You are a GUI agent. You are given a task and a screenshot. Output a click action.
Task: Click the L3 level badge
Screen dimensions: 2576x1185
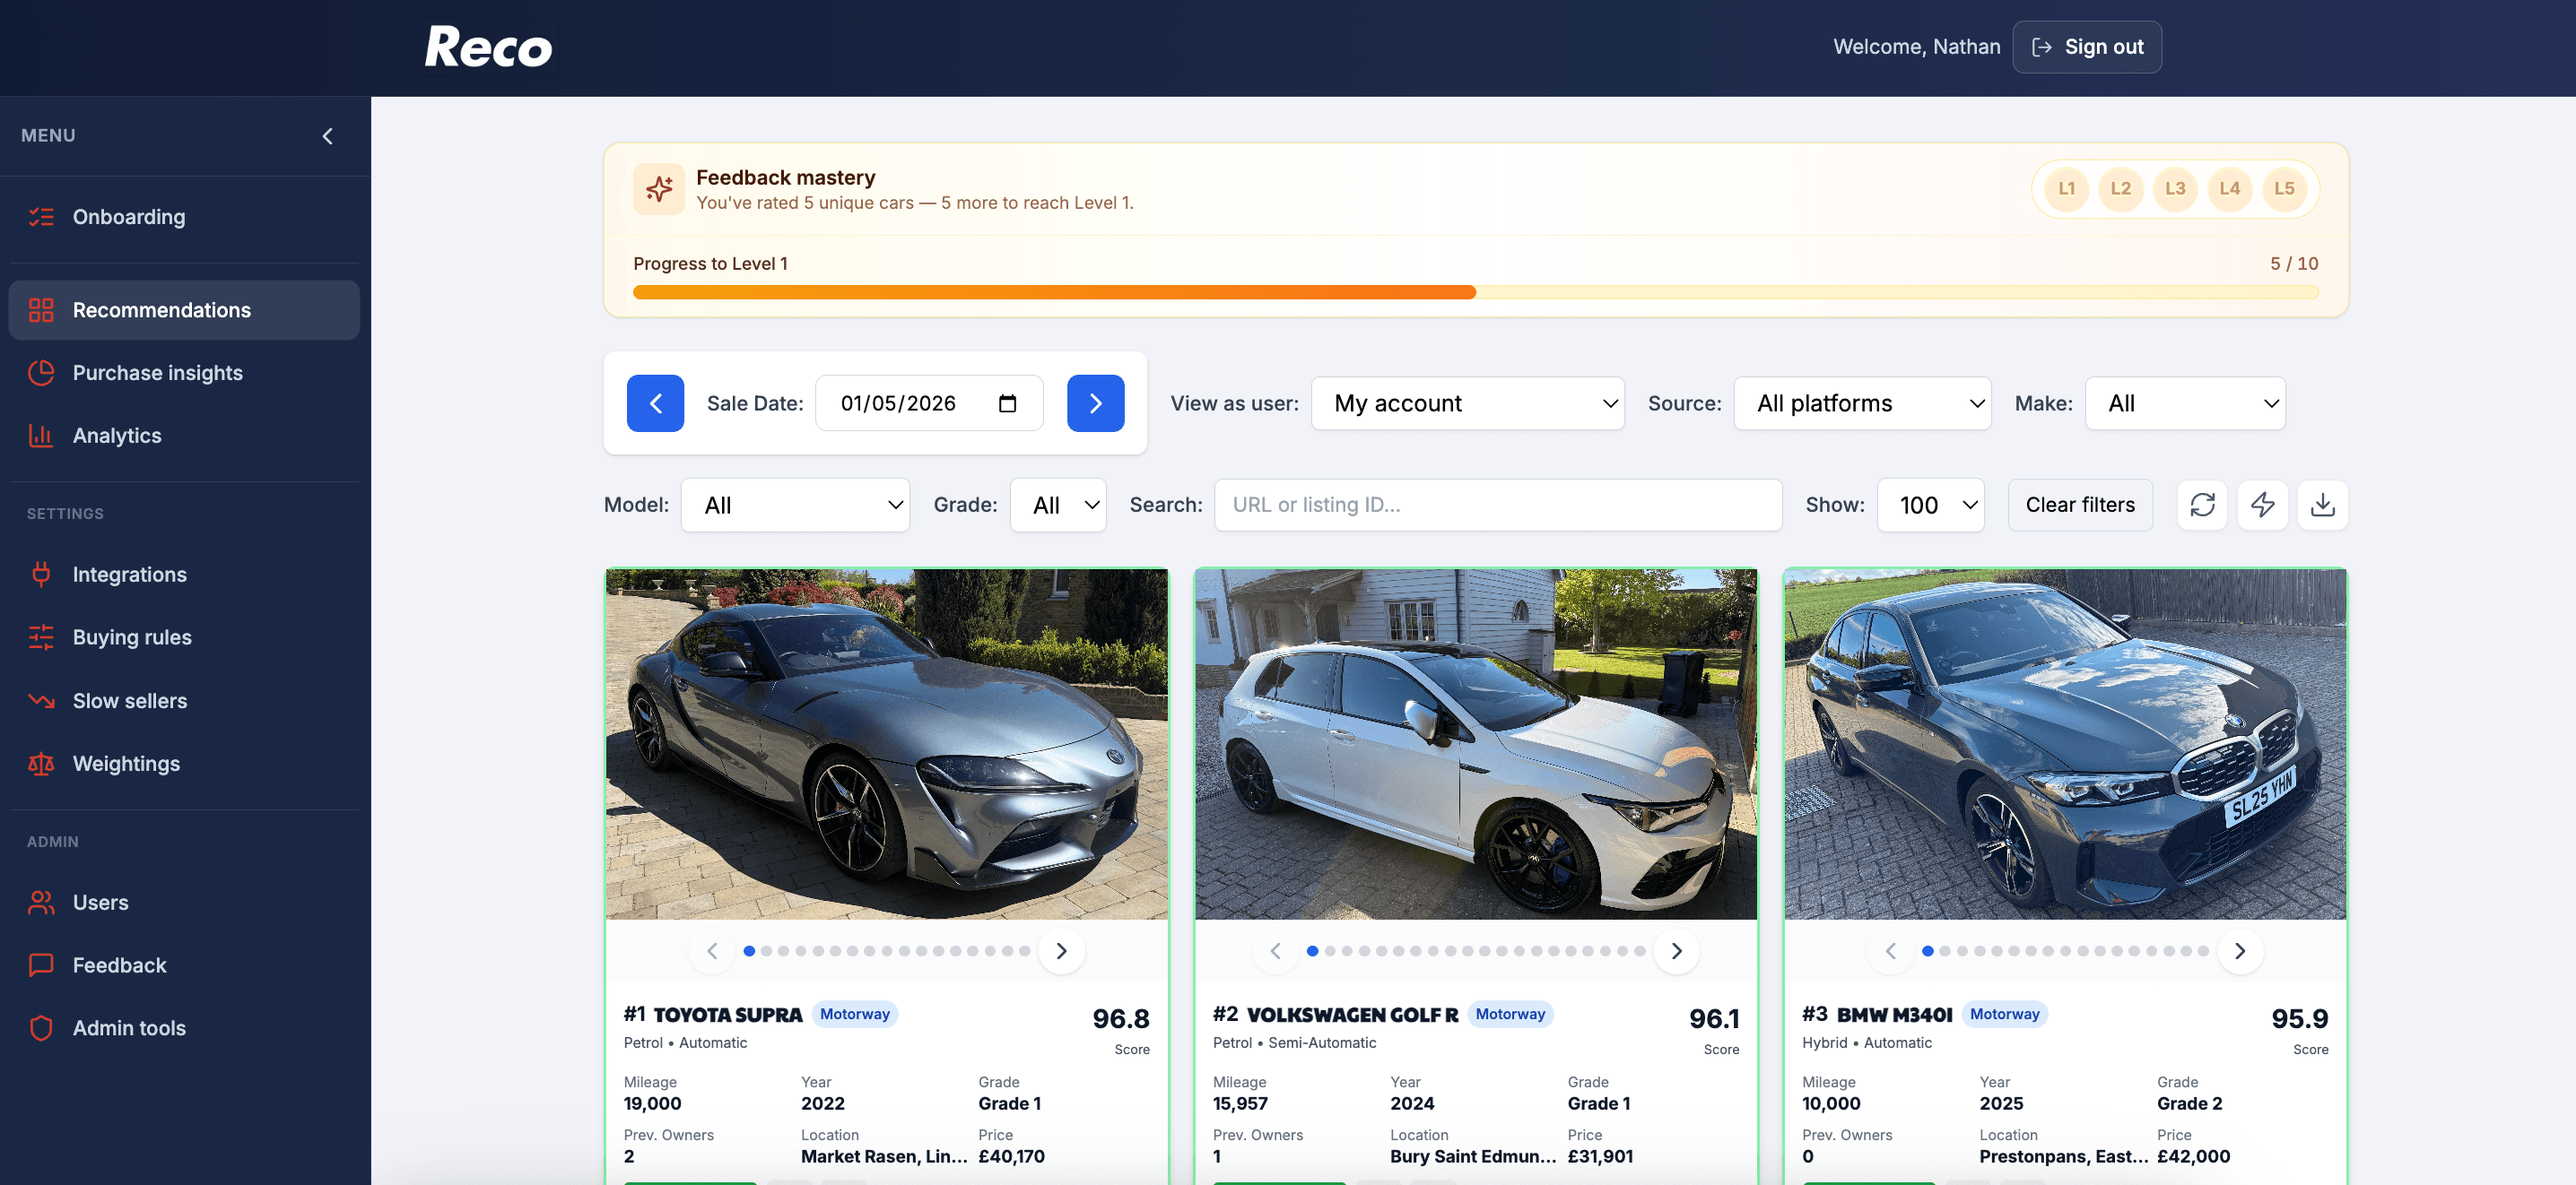[2175, 189]
